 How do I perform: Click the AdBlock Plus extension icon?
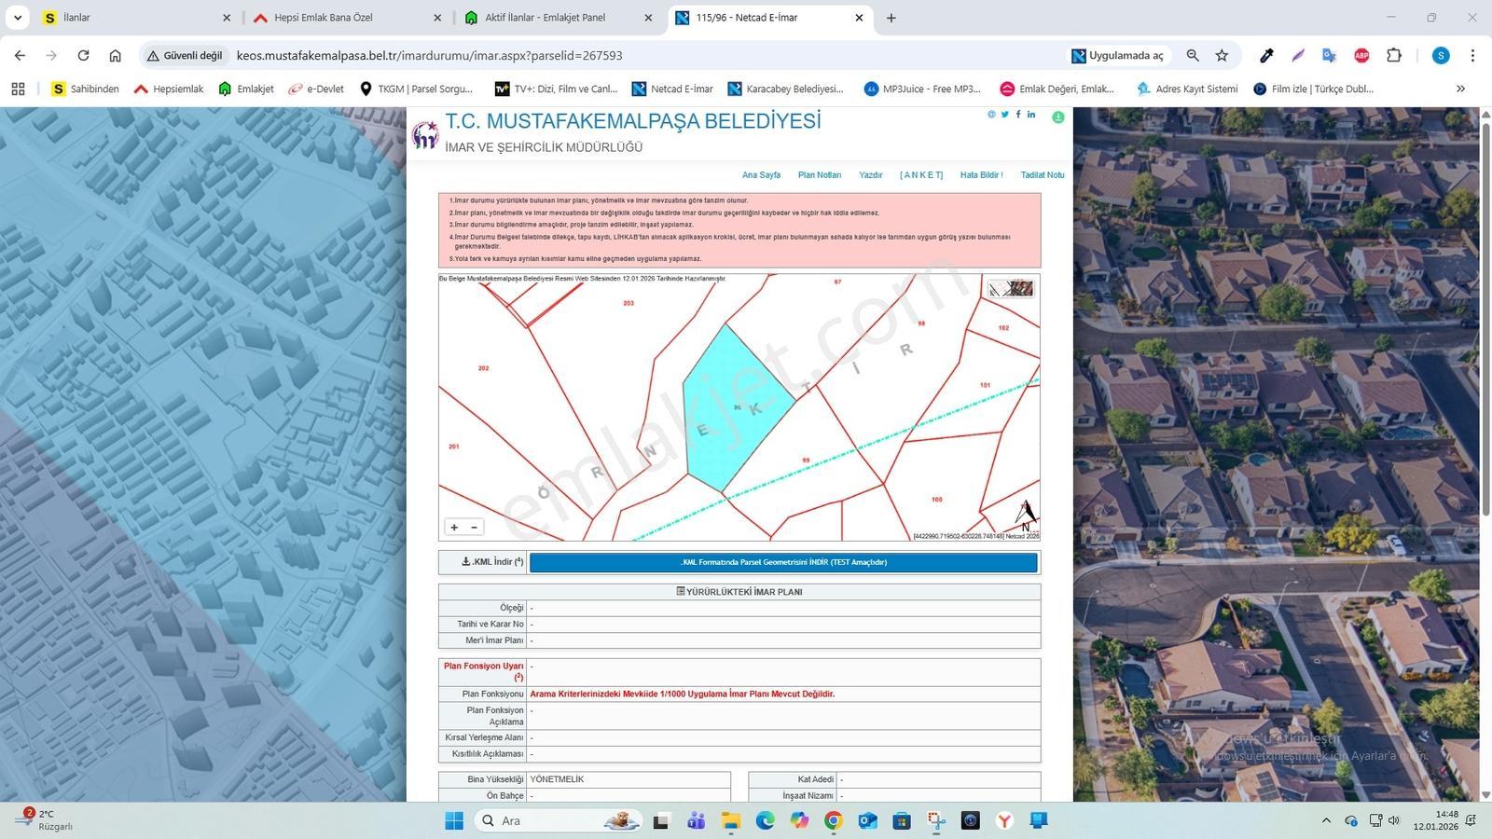click(1361, 56)
